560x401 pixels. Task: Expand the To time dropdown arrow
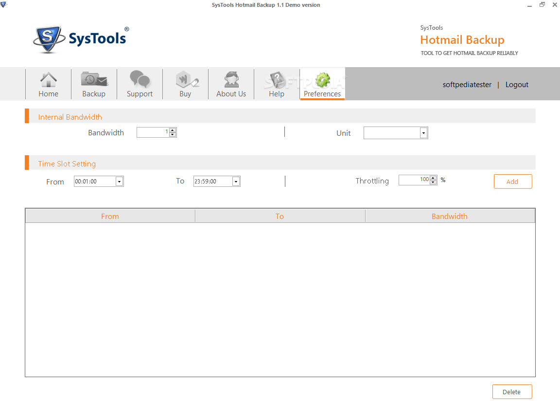click(236, 182)
